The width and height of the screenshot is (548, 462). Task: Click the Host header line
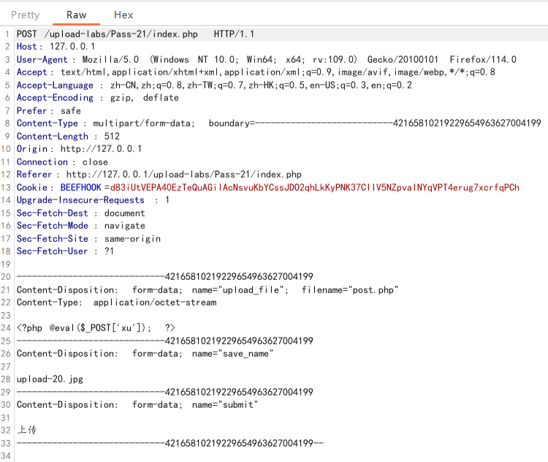(56, 47)
